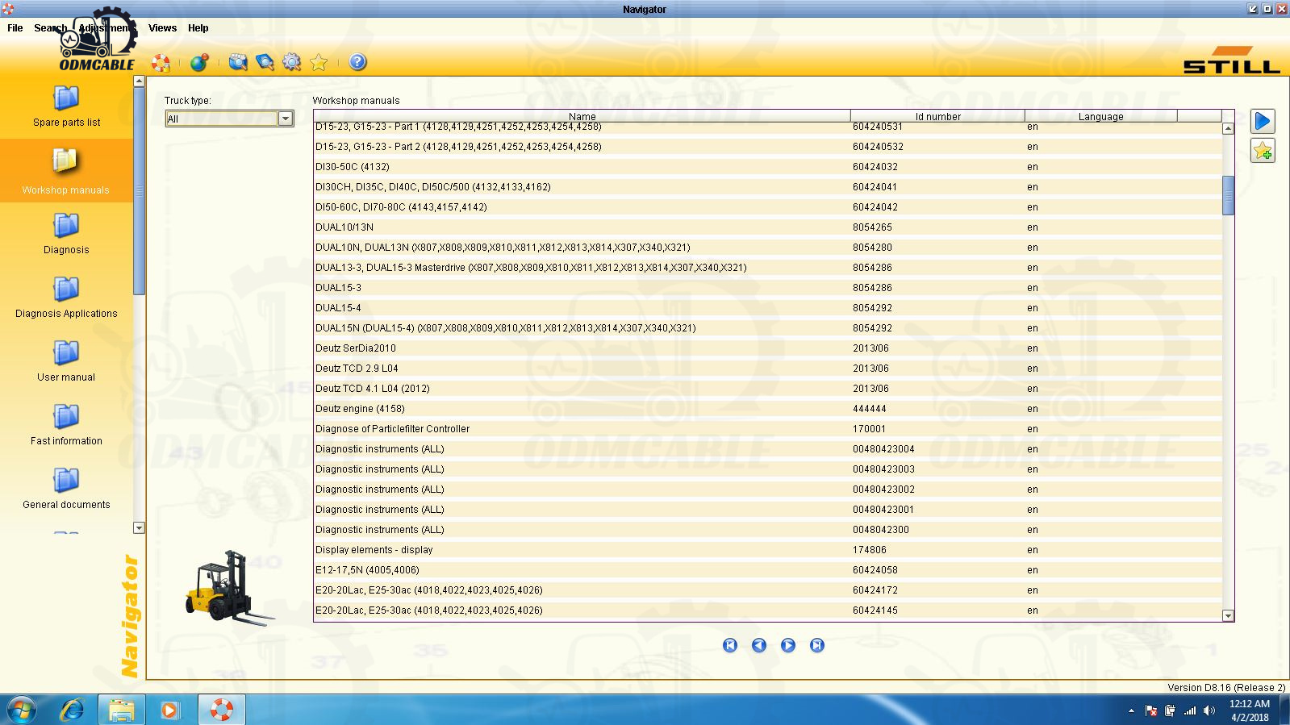Click the lifebuoy icon in the toolbar
Viewport: 1290px width, 725px height.
[x=161, y=63]
